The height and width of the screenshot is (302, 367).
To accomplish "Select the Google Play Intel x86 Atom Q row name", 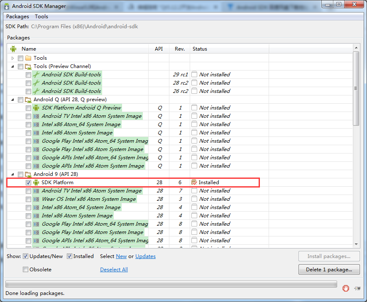I will tap(93, 149).
